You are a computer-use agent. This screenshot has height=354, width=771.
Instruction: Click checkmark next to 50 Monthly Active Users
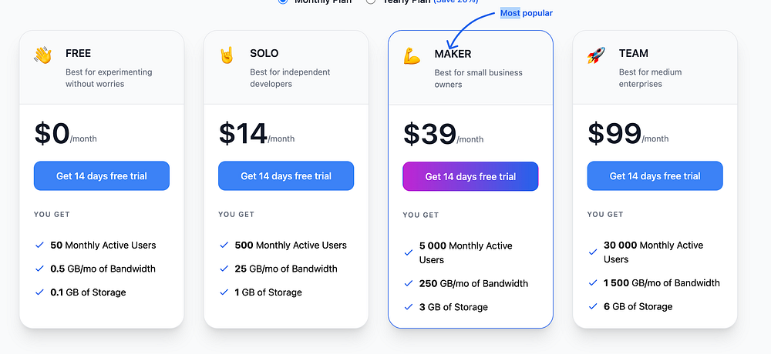(39, 245)
